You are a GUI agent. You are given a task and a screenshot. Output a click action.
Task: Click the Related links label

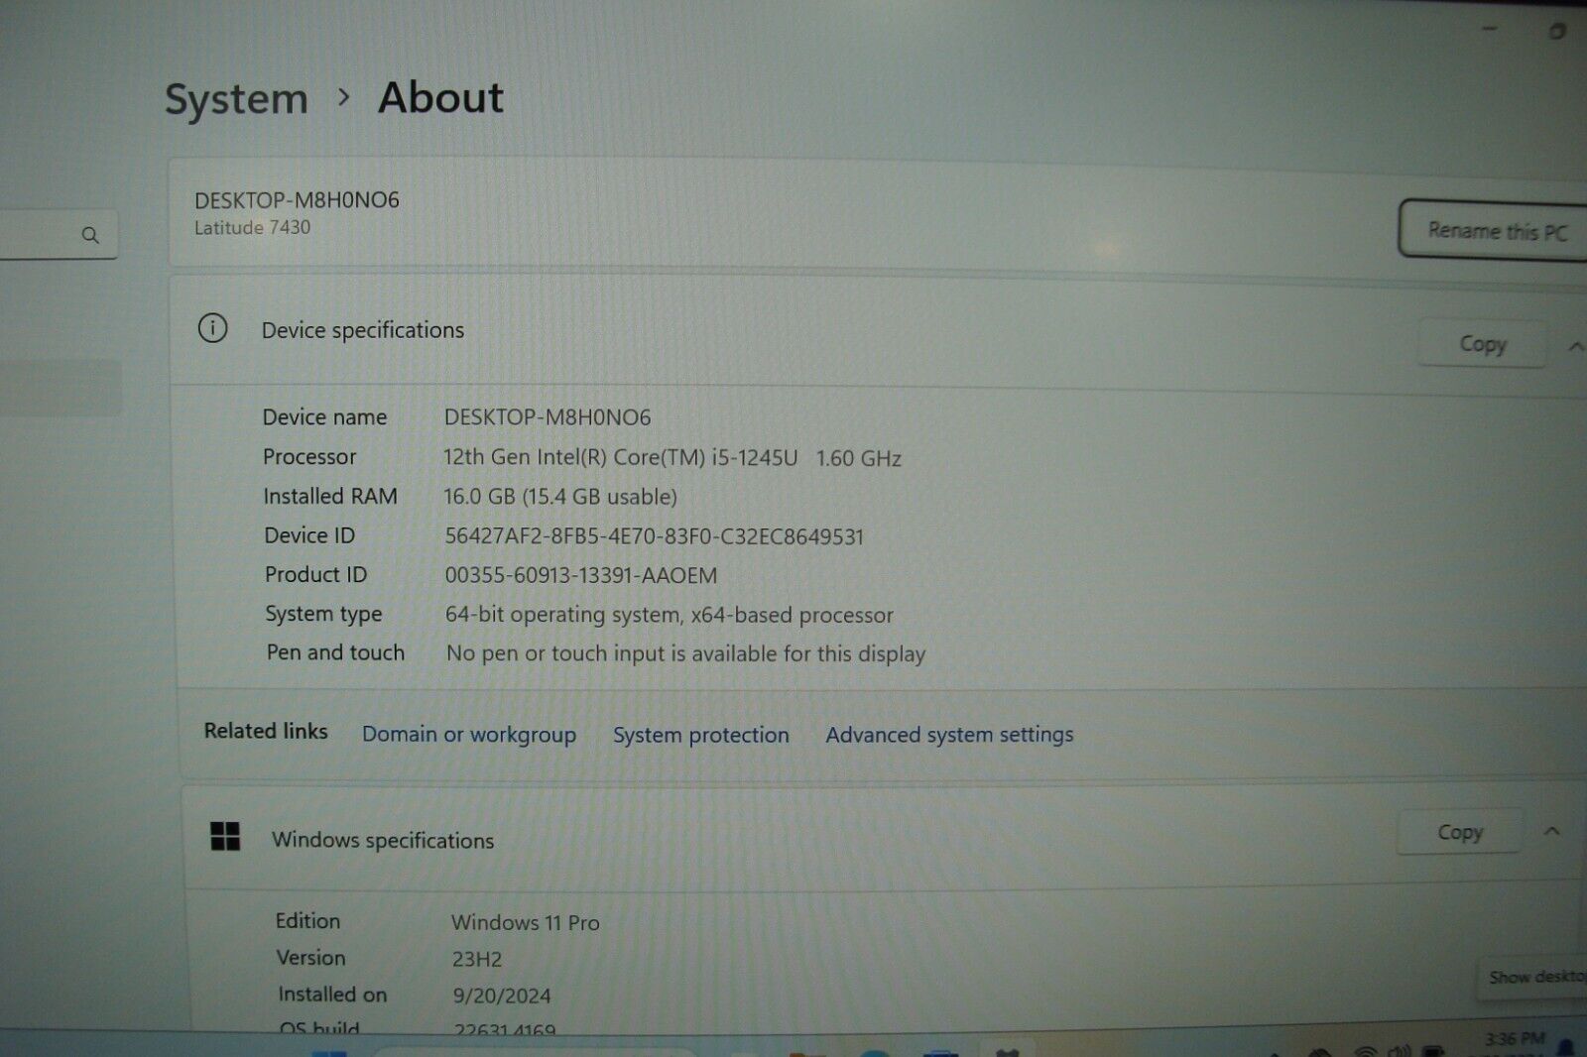tap(266, 731)
